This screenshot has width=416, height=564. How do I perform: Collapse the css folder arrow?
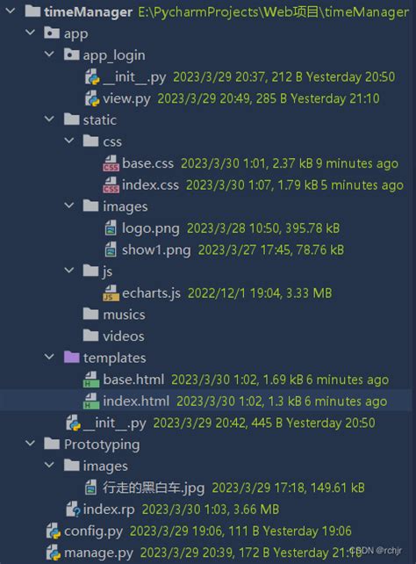point(69,141)
